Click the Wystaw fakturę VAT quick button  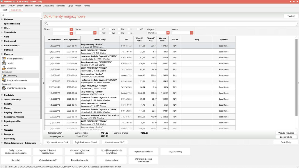pyautogui.click(x=47, y=160)
